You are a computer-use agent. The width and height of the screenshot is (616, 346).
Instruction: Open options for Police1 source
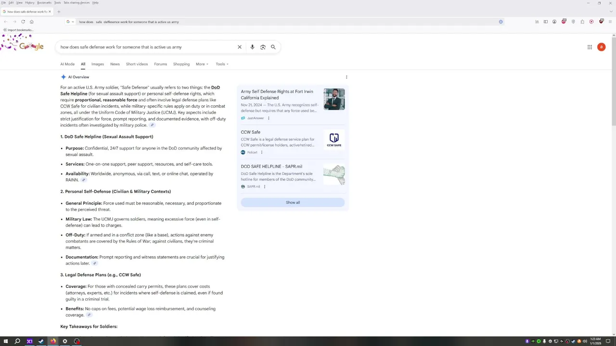coord(261,152)
